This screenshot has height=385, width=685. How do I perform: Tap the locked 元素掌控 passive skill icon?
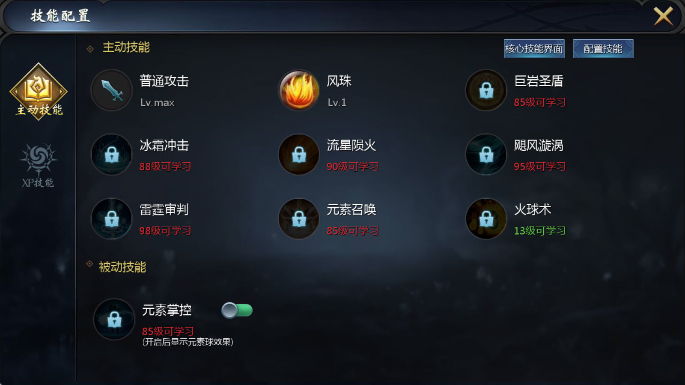click(x=114, y=319)
